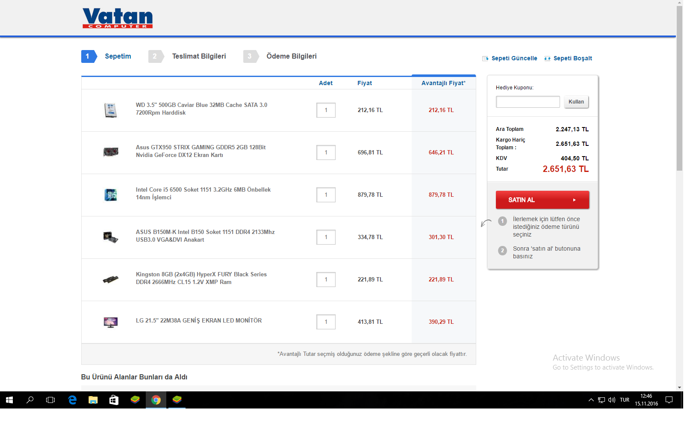Click the scrollbar down arrow
684x438 pixels.
[x=679, y=388]
